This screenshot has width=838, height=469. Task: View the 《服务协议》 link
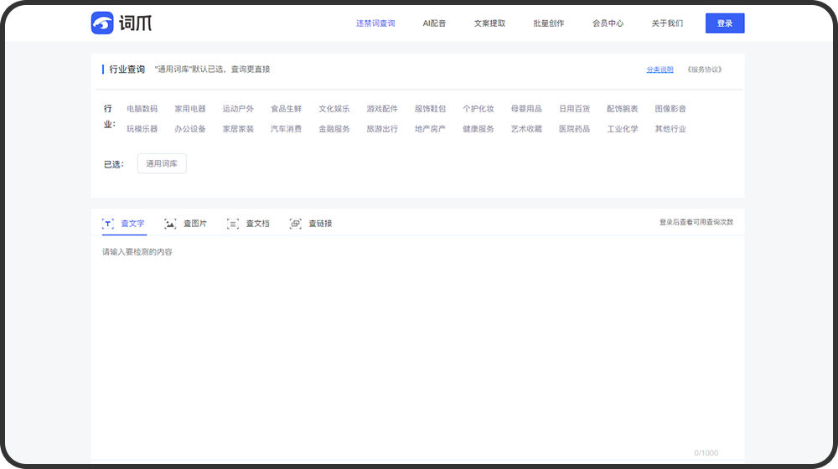tap(704, 70)
